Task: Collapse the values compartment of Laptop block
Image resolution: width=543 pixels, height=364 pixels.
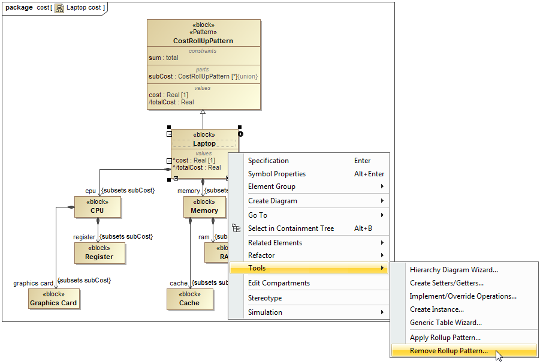Action: tap(169, 161)
